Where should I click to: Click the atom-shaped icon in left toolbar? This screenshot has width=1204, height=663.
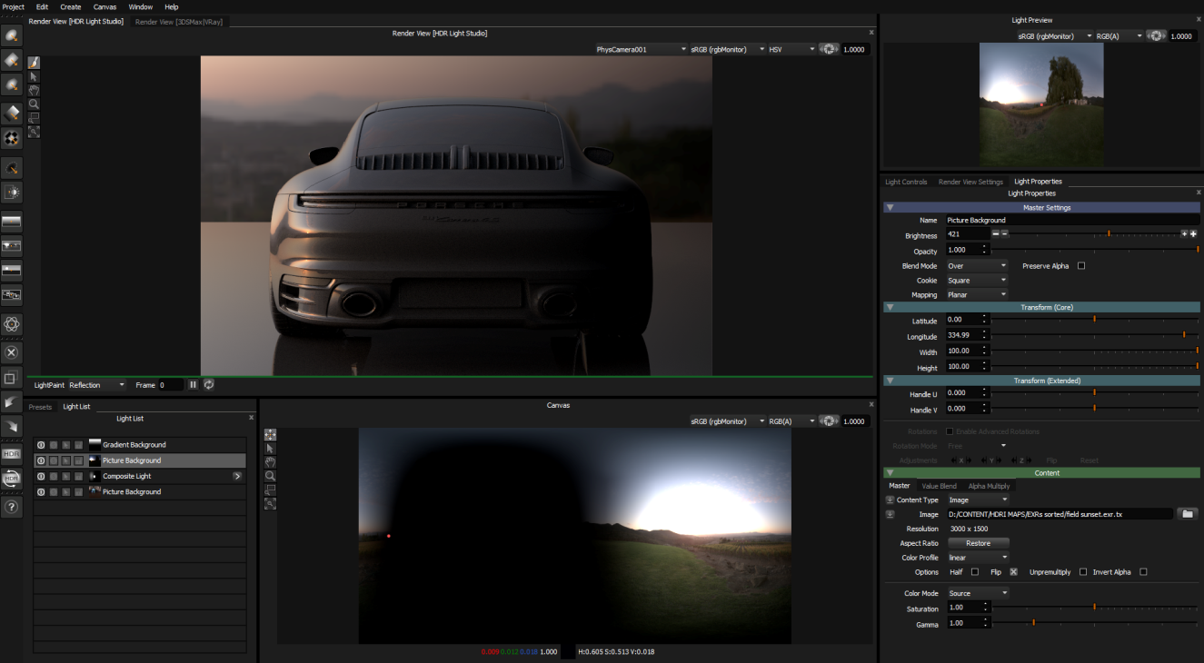pos(12,324)
